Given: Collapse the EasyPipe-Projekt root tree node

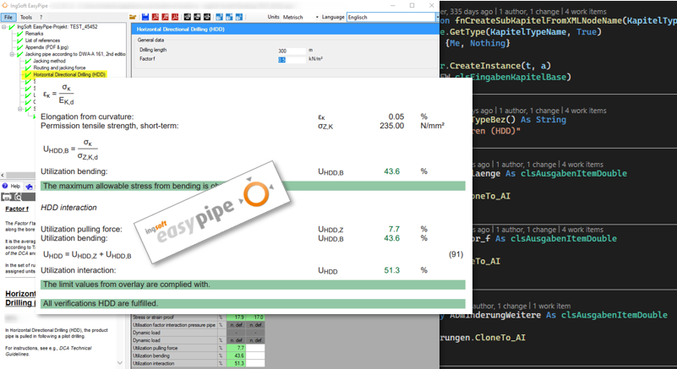Looking at the screenshot, I should point(3,26).
